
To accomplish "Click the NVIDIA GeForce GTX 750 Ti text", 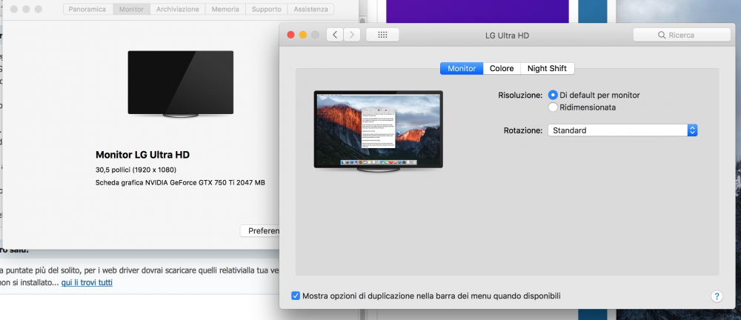I will point(180,182).
